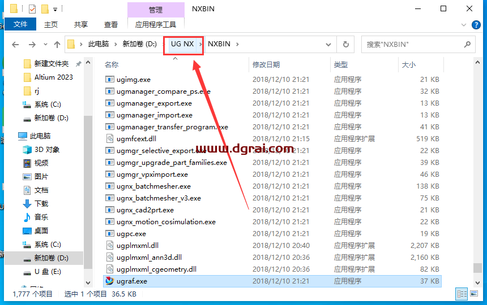Select 新加卷 (D:) under quick access
Image resolution: width=487 pixels, height=305 pixels.
point(51,118)
